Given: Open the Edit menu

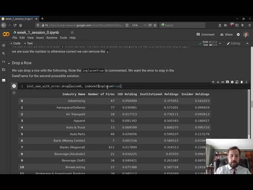Looking at the screenshot, I should click(x=22, y=38).
